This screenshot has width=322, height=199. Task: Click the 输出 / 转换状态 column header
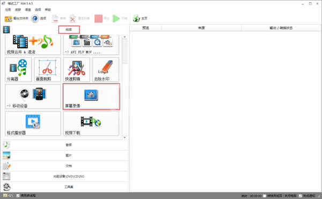pyautogui.click(x=281, y=28)
